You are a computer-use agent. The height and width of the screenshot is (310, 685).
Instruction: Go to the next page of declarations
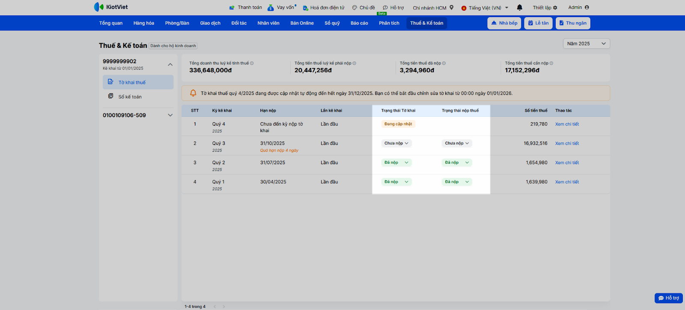(x=223, y=307)
